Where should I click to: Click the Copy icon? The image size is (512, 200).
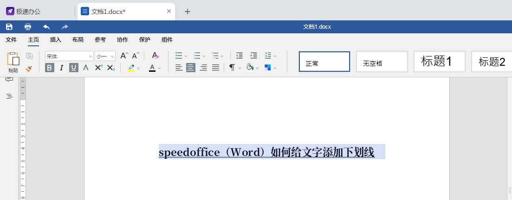pyautogui.click(x=29, y=56)
